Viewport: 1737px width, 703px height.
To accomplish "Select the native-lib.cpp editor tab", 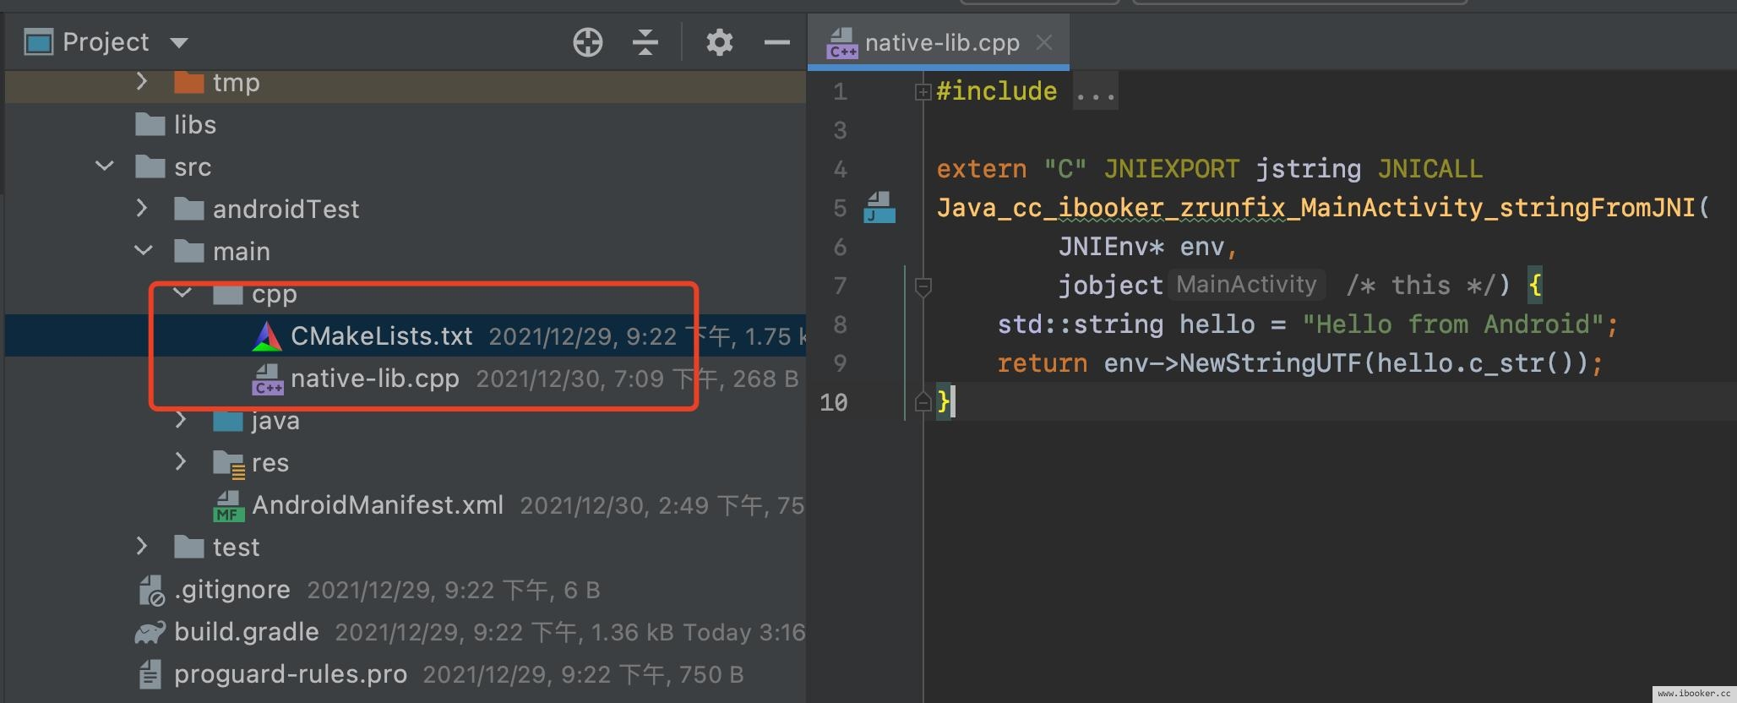I will [x=938, y=42].
